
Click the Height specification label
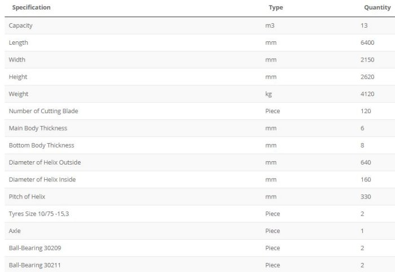18,77
